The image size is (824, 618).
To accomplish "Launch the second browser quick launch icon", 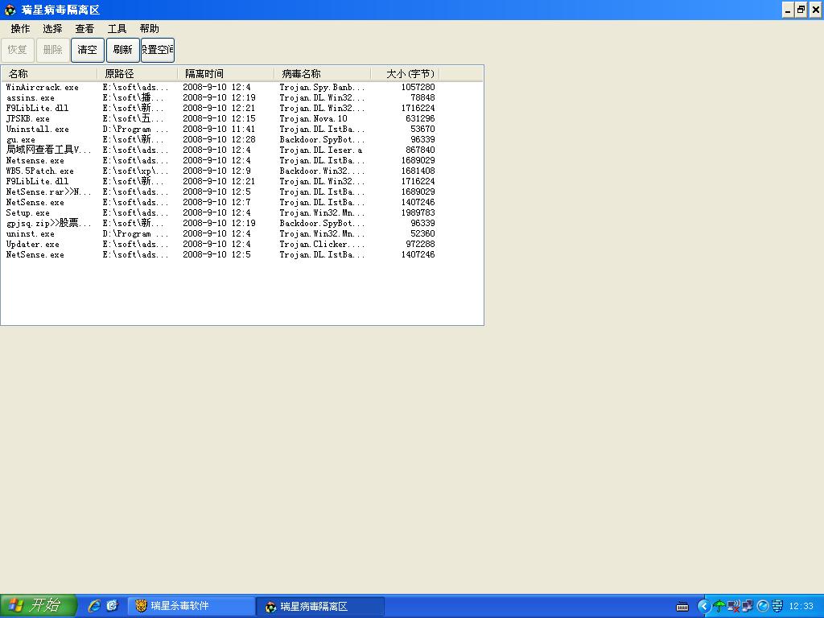I will (x=113, y=605).
